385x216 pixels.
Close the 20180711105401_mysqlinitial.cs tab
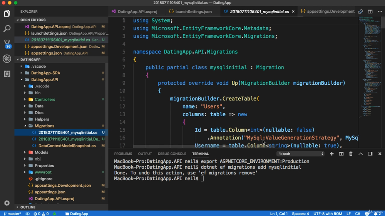click(x=293, y=12)
